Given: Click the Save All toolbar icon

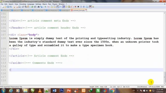Looking at the screenshot, I should click(x=11, y=7).
